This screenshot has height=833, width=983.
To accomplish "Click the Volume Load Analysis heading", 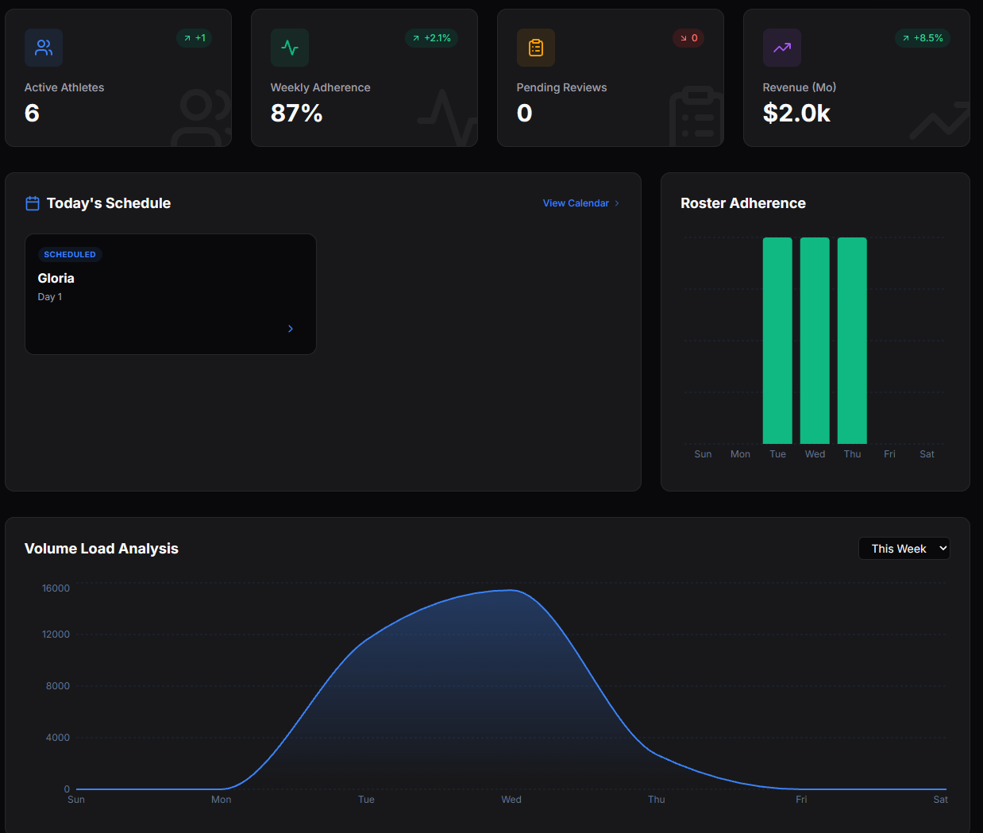I will (x=101, y=548).
